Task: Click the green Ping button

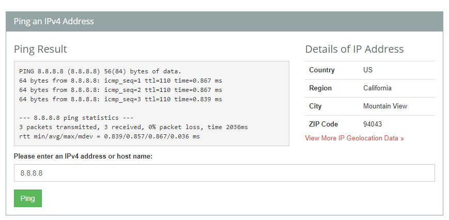Action: (28, 198)
